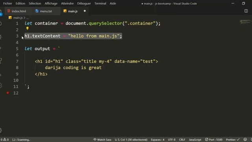Screen dimensions: 252x142
Task: Click the breadcrumb ellipsis after main.js
Action: (28, 18)
